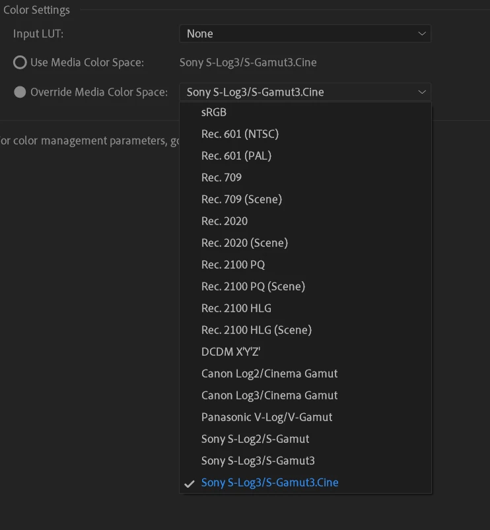
Task: Pick Rec. 601 (PAL) color space
Action: pyautogui.click(x=236, y=156)
